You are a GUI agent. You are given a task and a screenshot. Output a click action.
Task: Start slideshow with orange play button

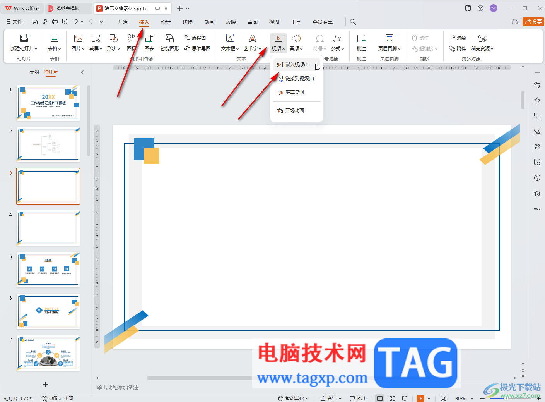pos(420,398)
